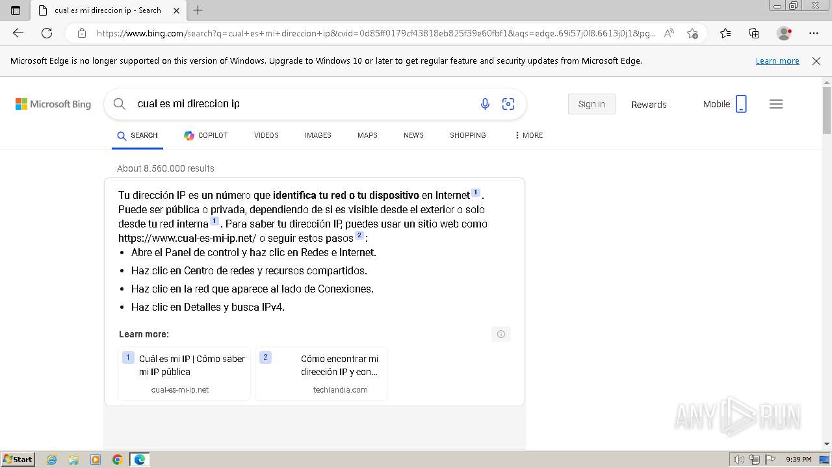View site information lock icon
The image size is (832, 468).
pos(81,33)
